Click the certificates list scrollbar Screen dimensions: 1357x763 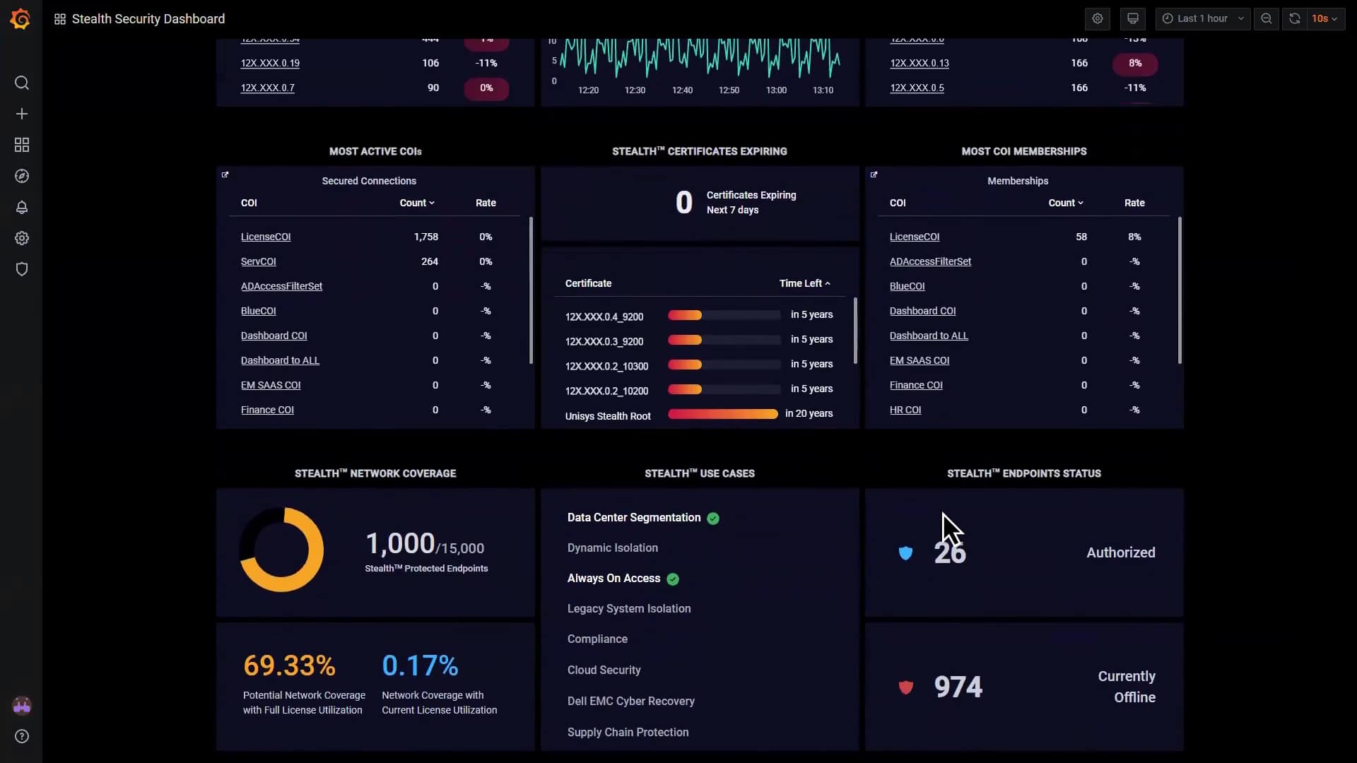coord(855,331)
